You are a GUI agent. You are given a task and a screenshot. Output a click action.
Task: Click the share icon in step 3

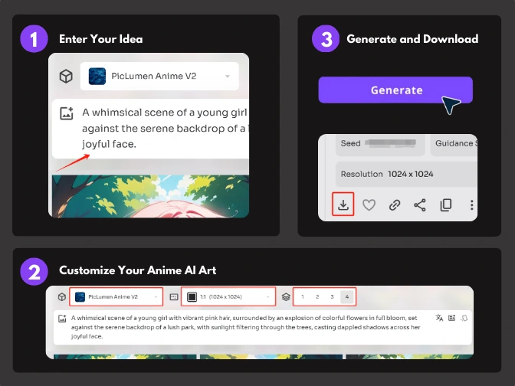pyautogui.click(x=420, y=204)
